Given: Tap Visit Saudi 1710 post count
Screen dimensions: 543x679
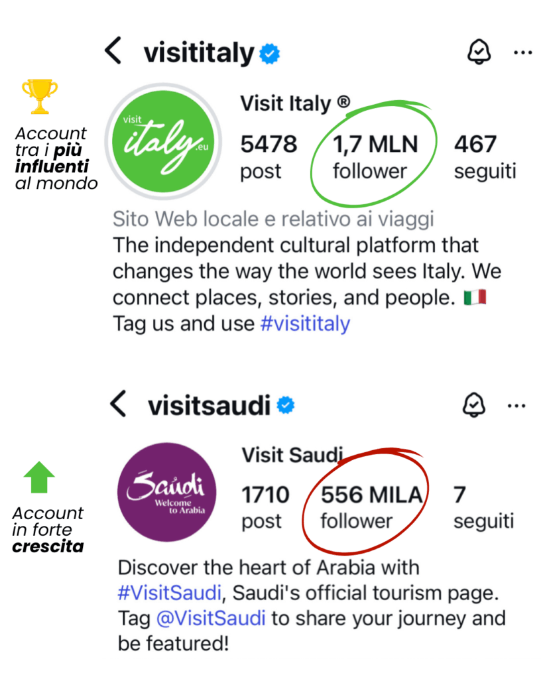Looking at the screenshot, I should tap(265, 507).
